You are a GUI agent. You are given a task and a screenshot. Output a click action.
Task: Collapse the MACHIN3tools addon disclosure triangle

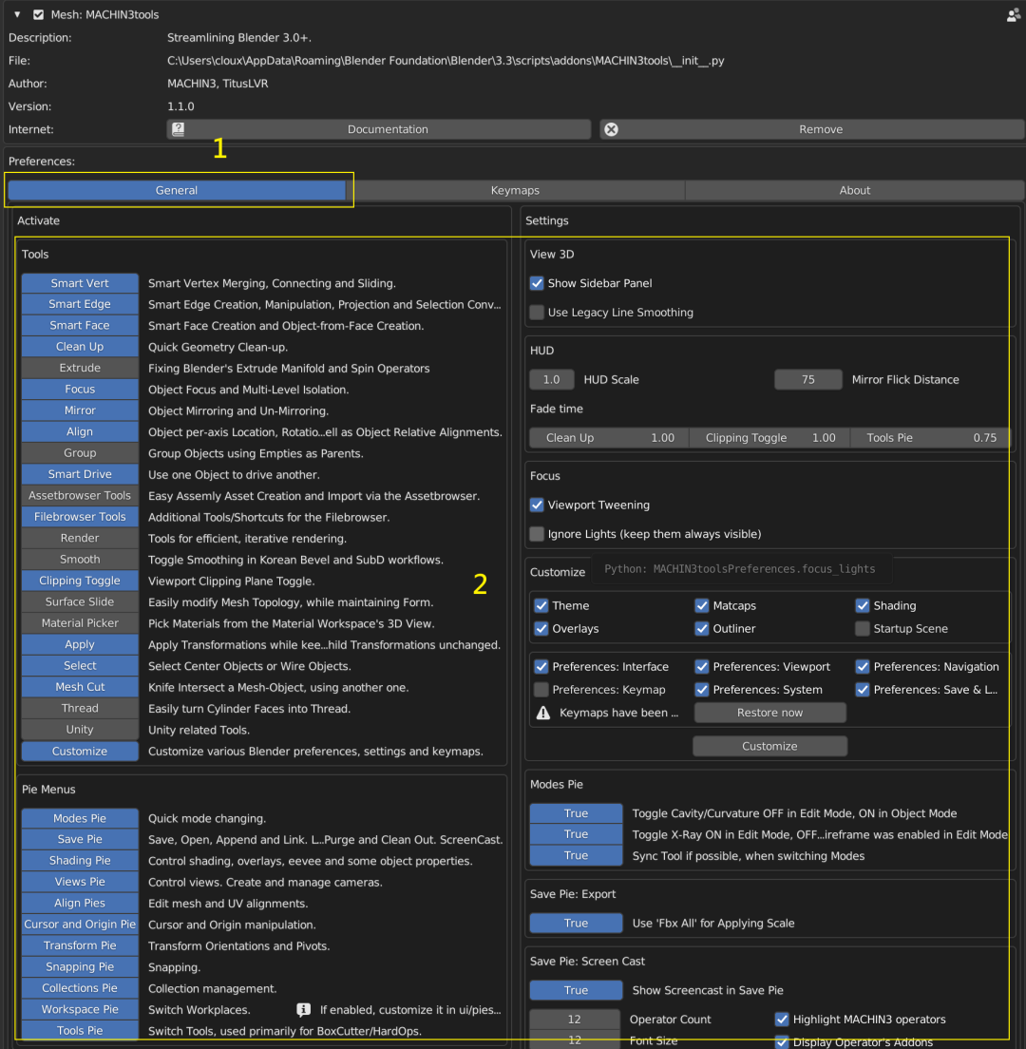(x=17, y=14)
